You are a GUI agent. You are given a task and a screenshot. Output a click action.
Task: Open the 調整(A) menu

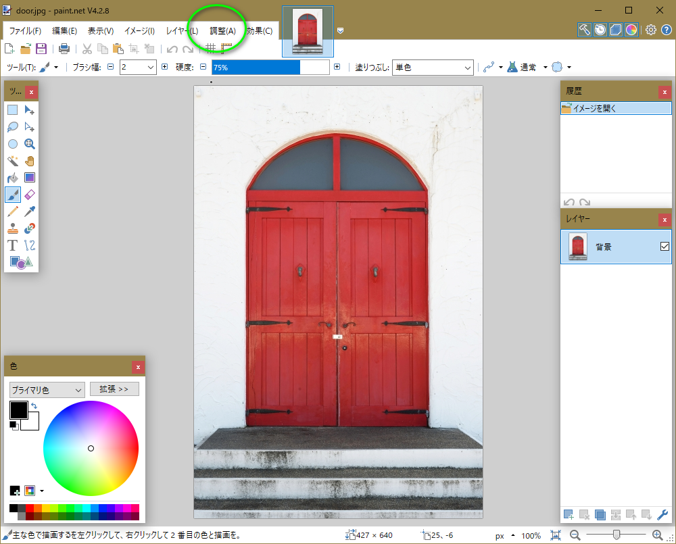coord(222,31)
